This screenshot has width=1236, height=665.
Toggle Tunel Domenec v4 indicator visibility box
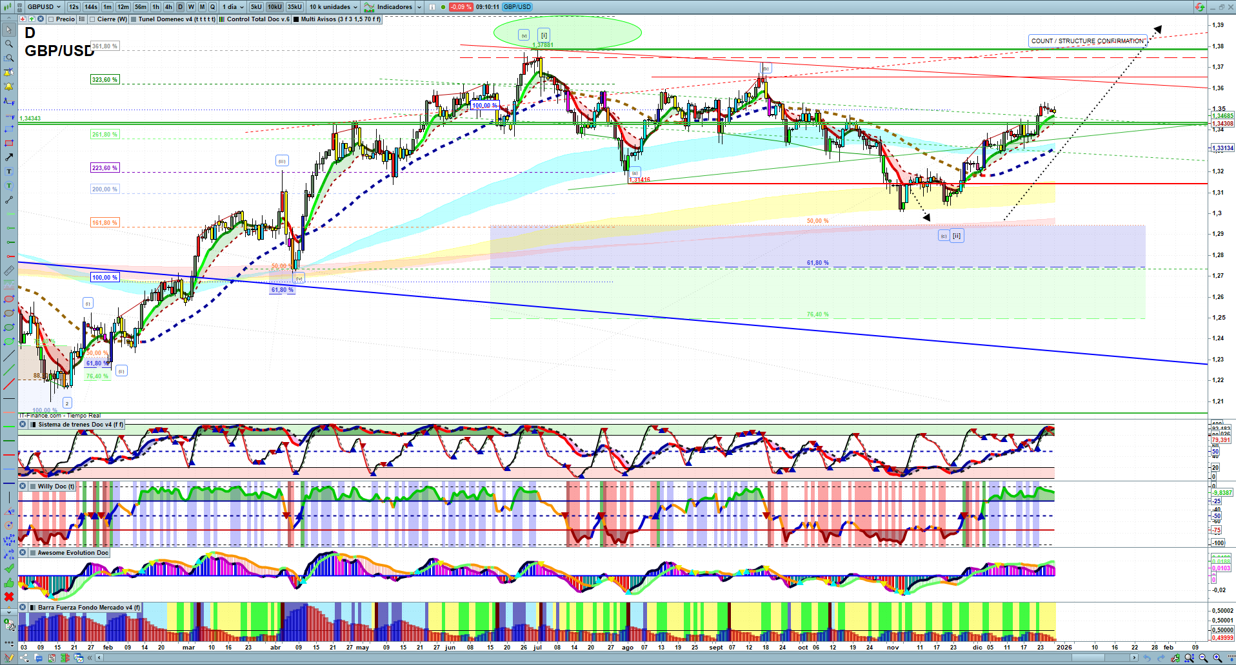[134, 19]
